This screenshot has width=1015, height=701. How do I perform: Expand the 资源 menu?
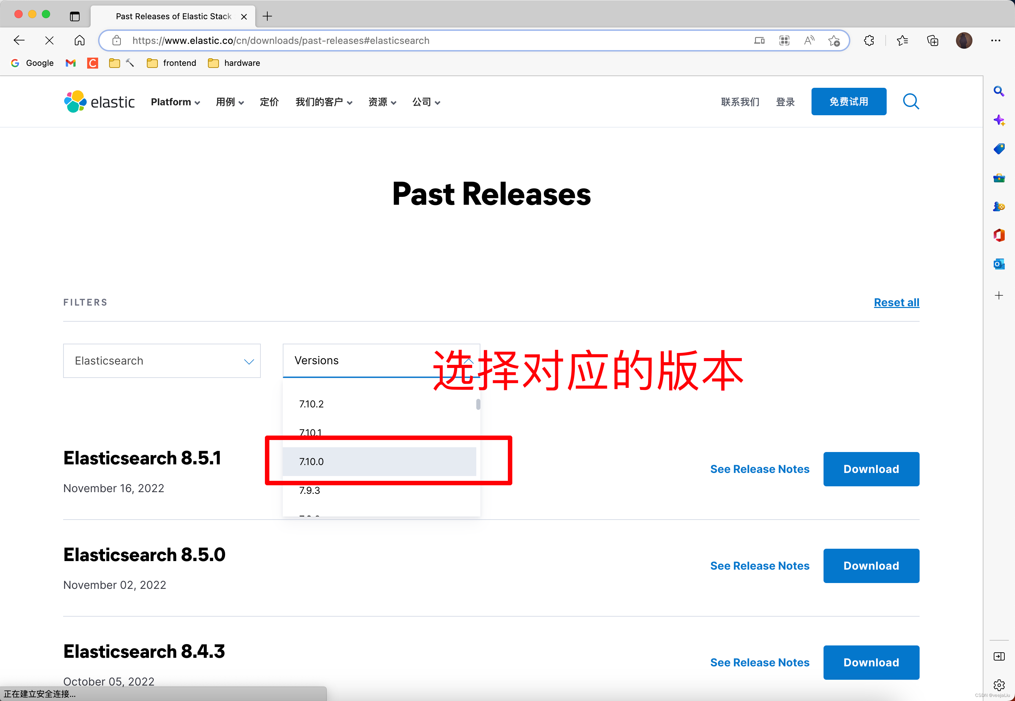tap(382, 102)
